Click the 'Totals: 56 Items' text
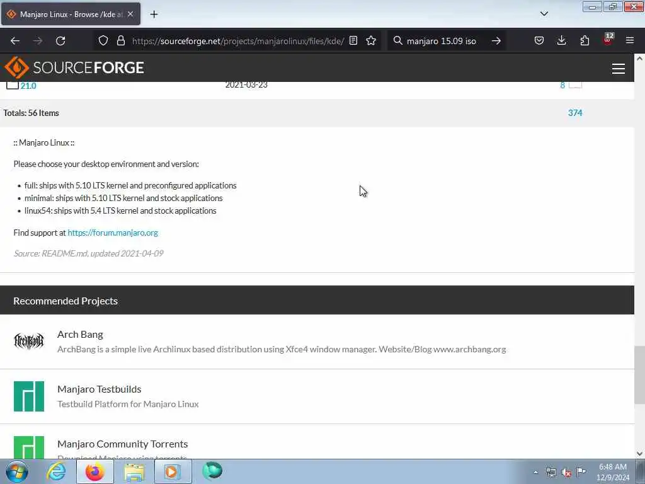645x484 pixels. point(31,113)
